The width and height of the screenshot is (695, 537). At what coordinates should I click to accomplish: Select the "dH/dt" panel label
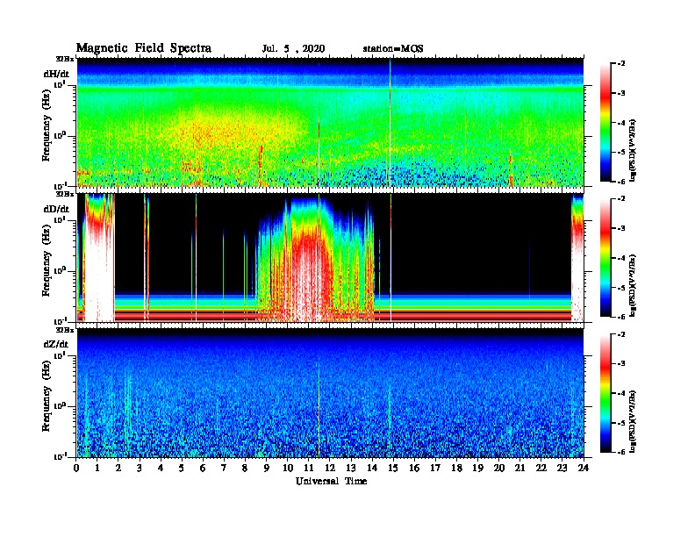coord(56,74)
